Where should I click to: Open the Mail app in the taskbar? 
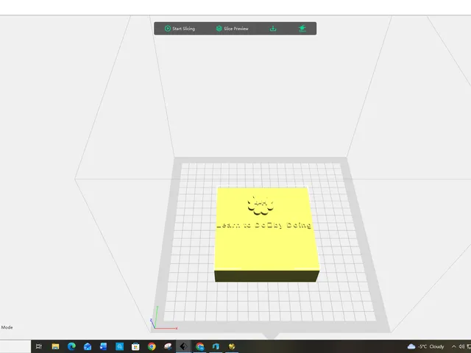(x=88, y=346)
